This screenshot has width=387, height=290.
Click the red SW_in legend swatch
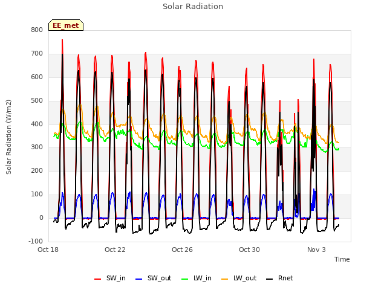coord(98,279)
